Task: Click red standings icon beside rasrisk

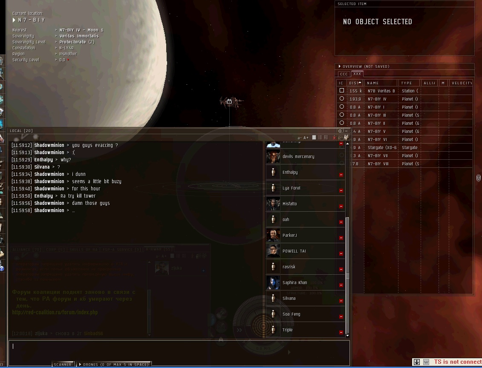Action: tap(341, 269)
